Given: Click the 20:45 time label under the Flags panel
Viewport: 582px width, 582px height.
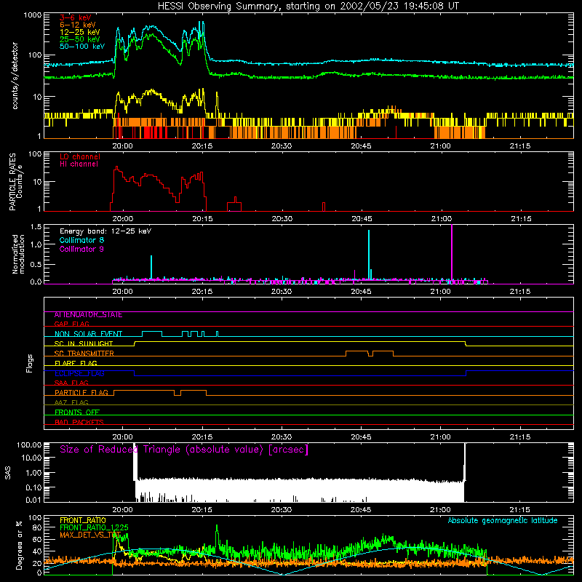Looking at the screenshot, I should [361, 437].
